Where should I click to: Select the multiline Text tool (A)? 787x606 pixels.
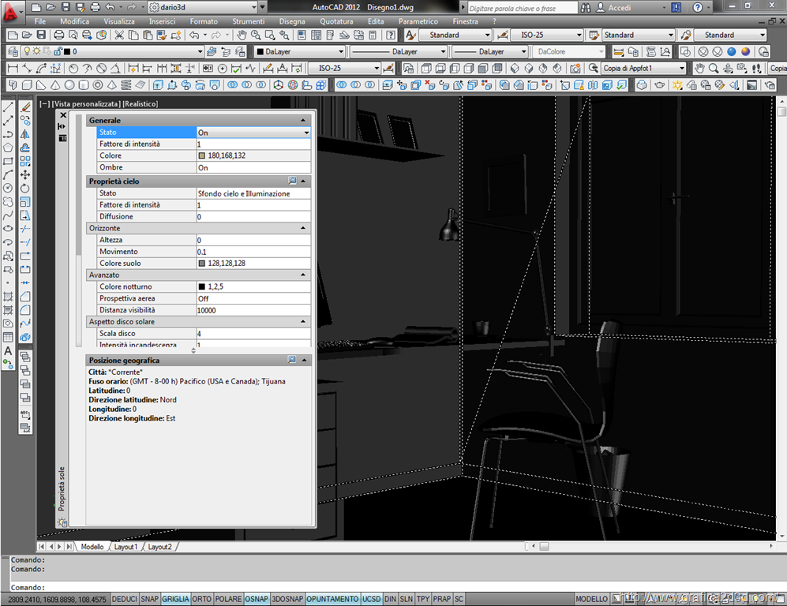click(8, 350)
